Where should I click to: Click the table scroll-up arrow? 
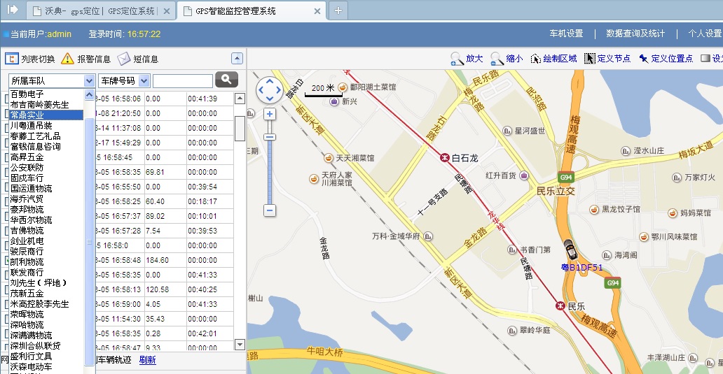(240, 98)
